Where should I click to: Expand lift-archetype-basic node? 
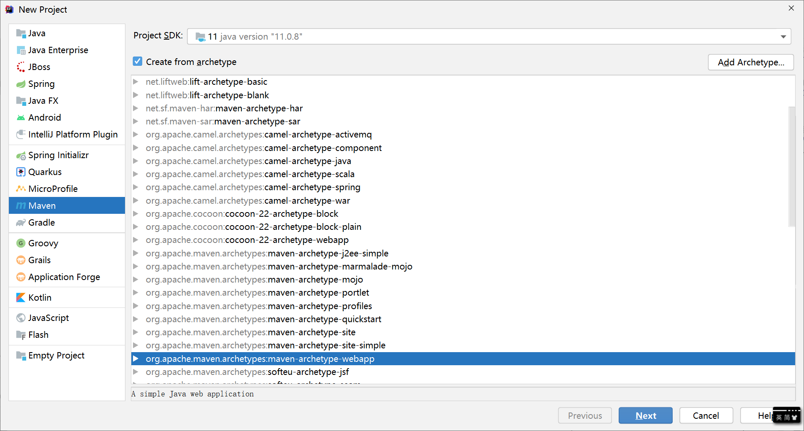[136, 81]
